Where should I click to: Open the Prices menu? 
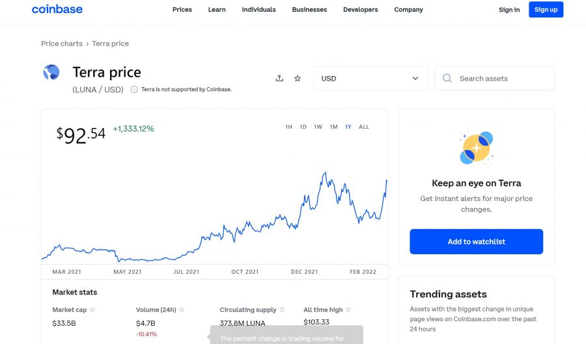[182, 10]
